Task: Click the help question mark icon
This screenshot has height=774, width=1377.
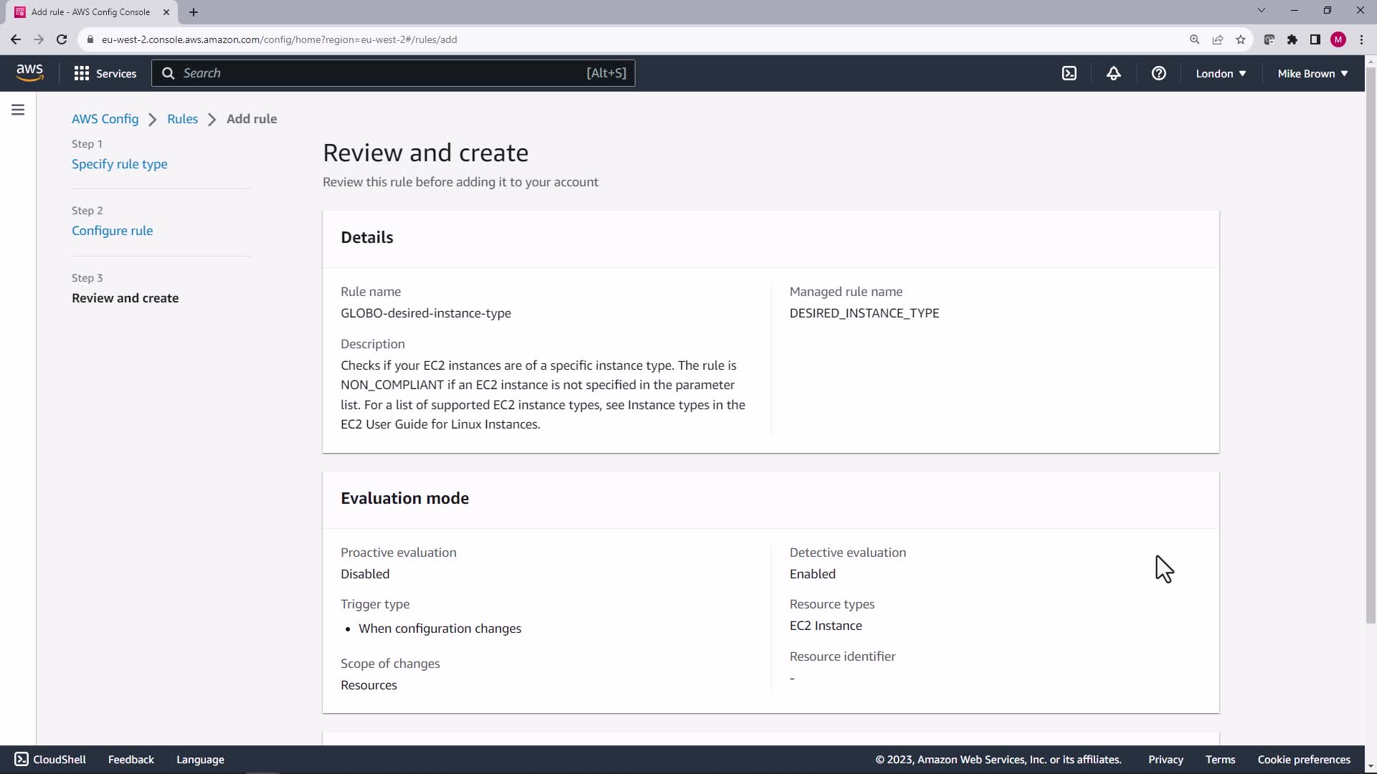Action: (x=1159, y=73)
